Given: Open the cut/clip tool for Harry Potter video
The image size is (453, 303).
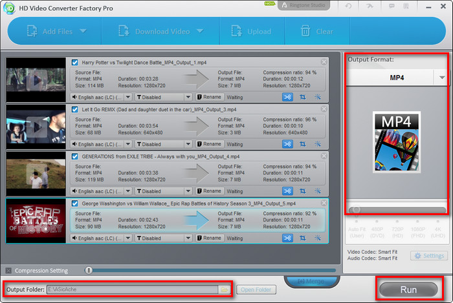Looking at the screenshot, I should (x=287, y=97).
